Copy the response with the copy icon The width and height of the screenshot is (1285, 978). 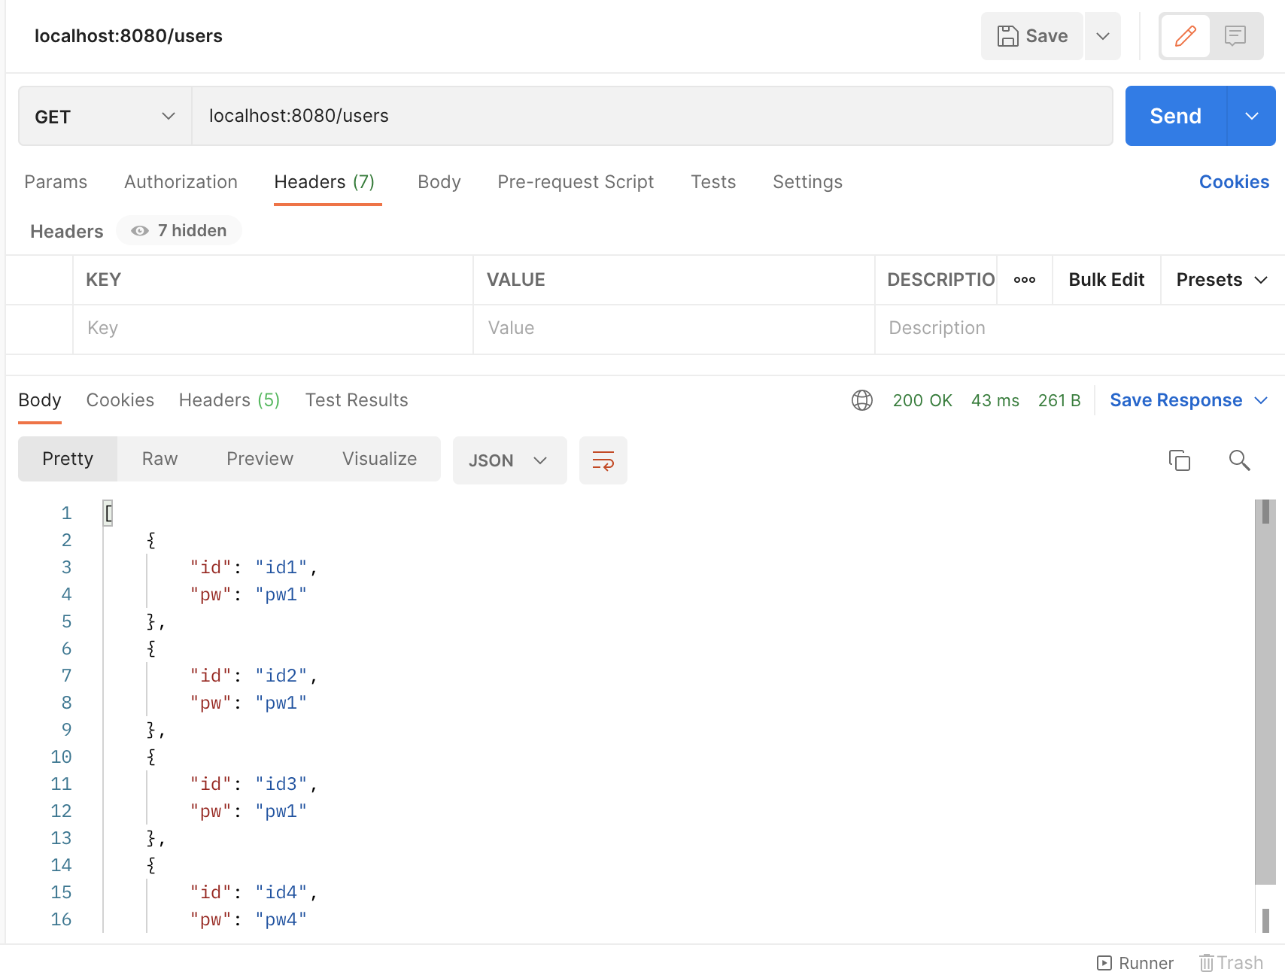[1179, 460]
